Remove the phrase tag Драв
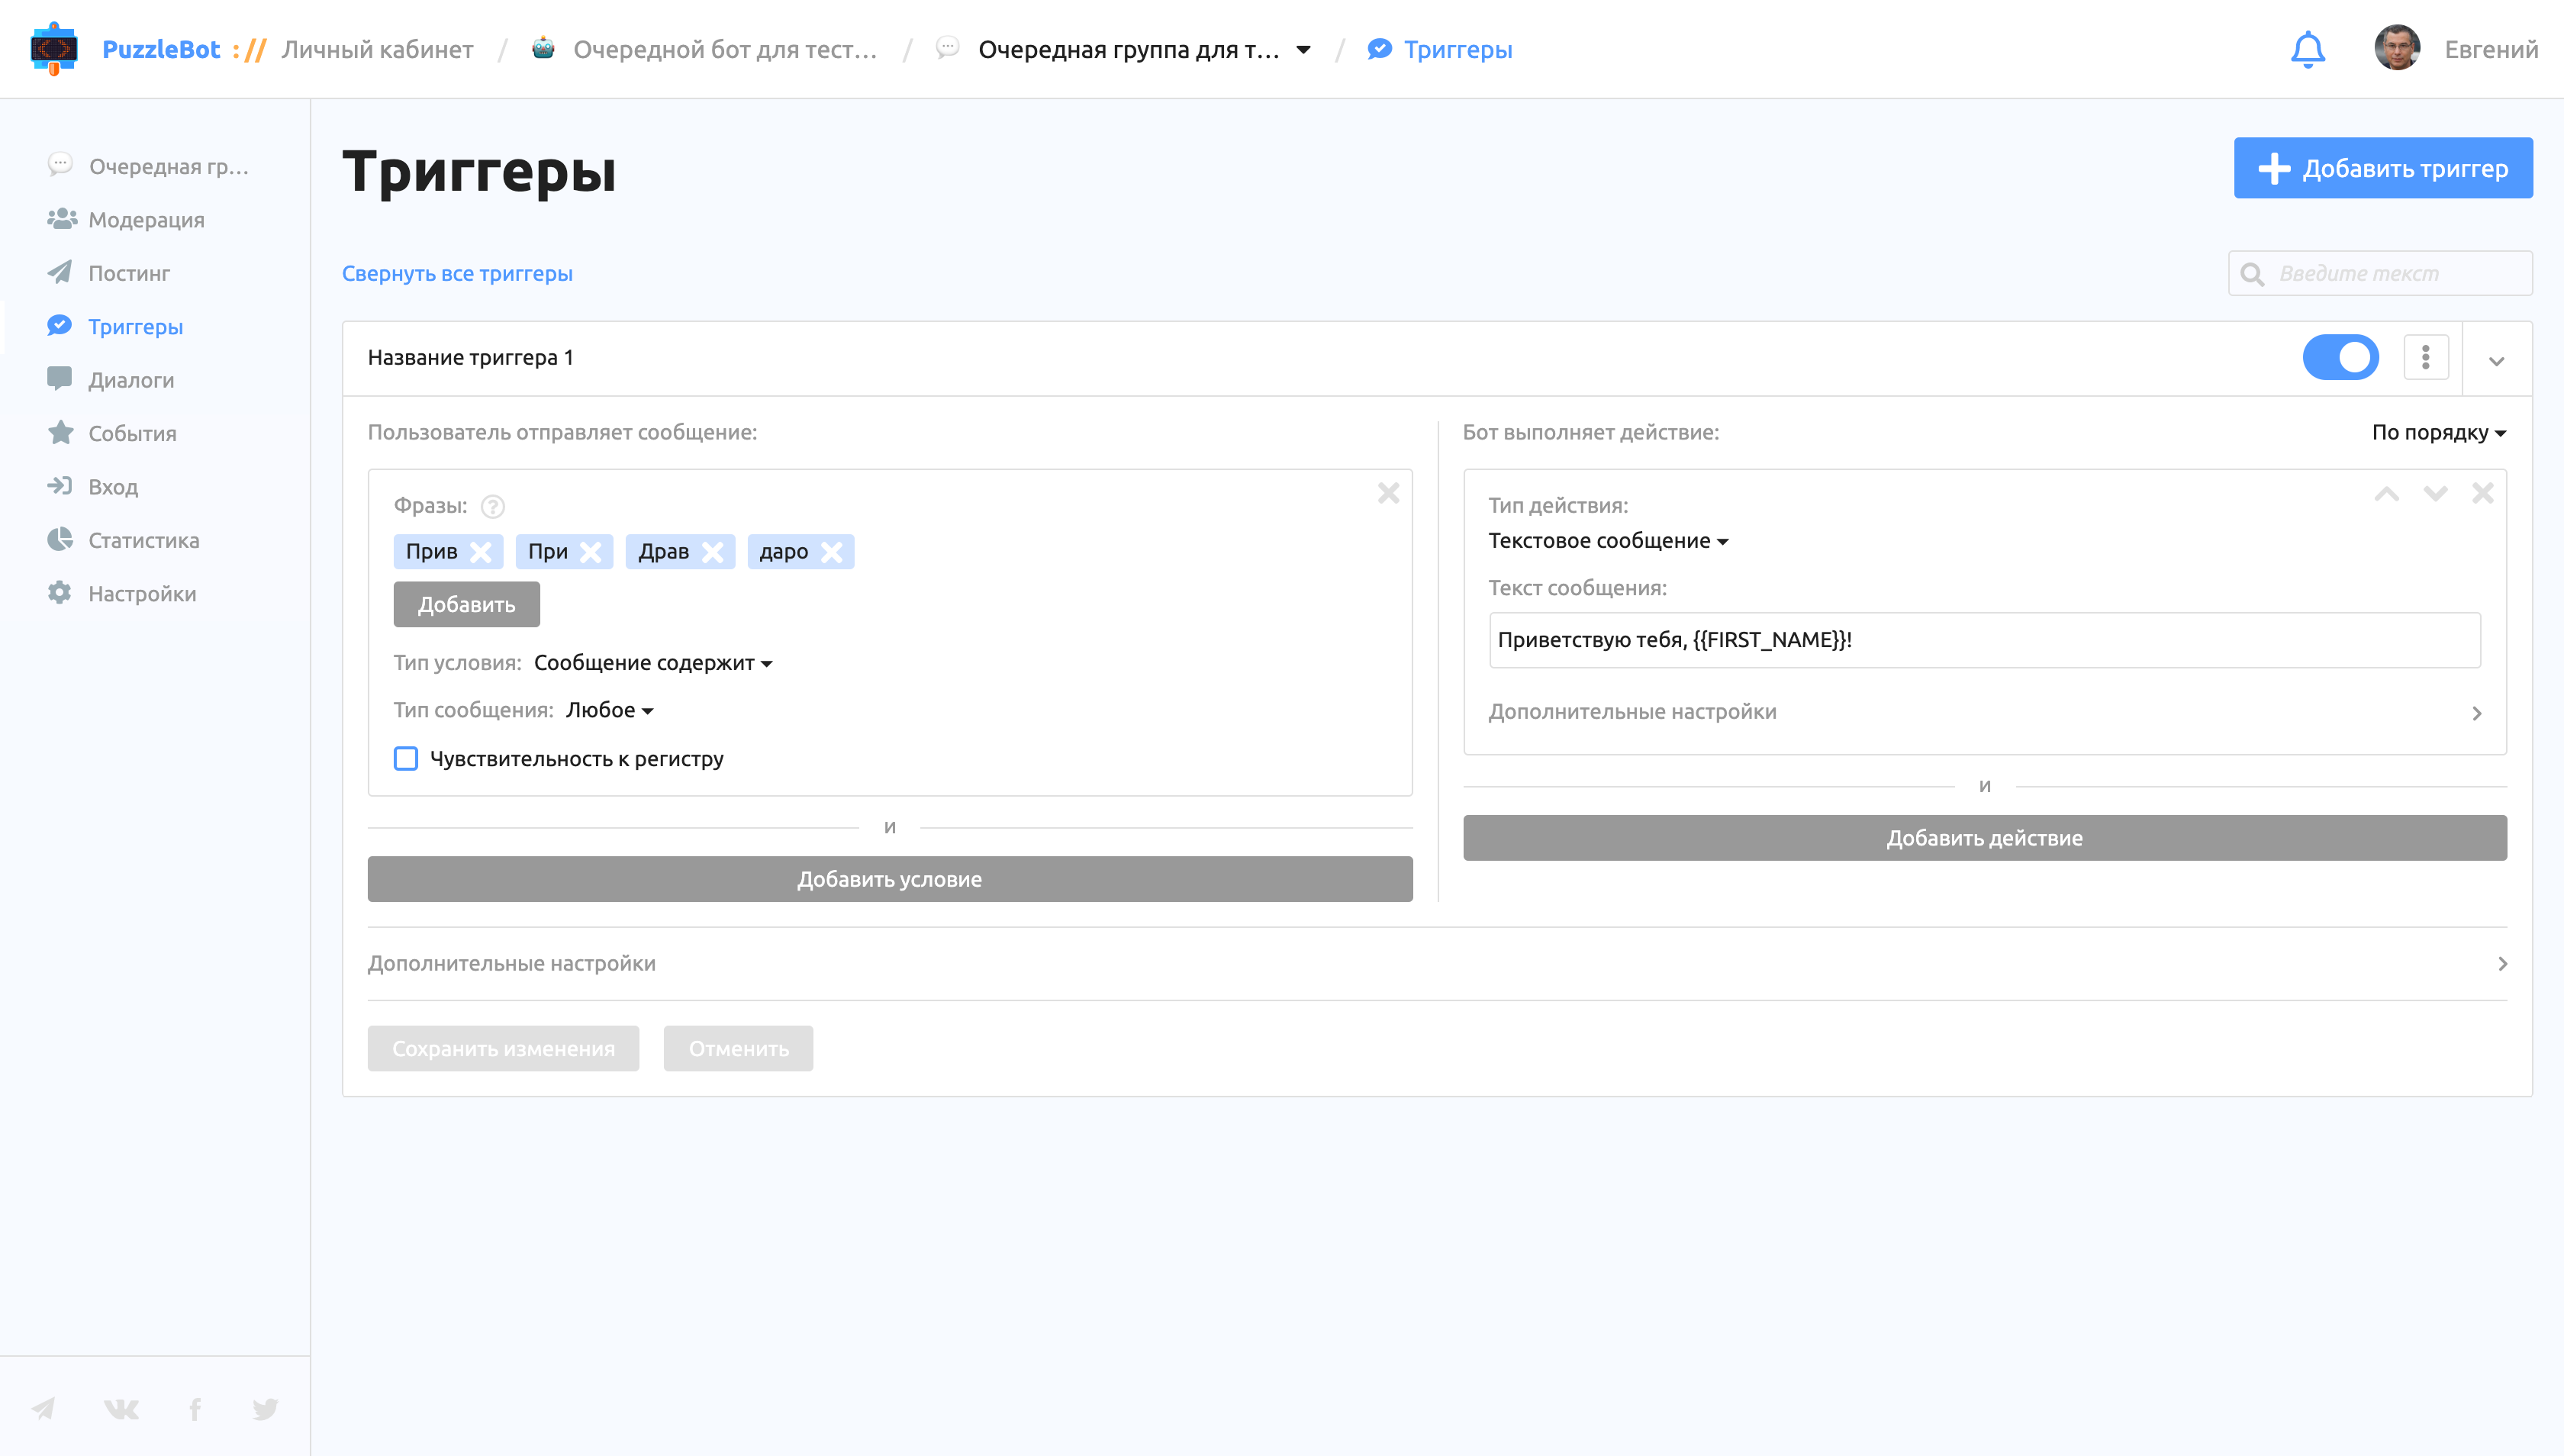This screenshot has height=1456, width=2564. pos(712,552)
